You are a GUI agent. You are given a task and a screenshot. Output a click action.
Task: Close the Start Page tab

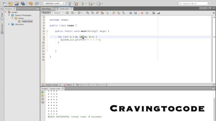point(53,9)
